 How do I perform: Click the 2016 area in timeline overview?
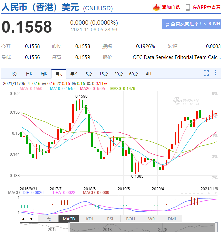[52, 229]
